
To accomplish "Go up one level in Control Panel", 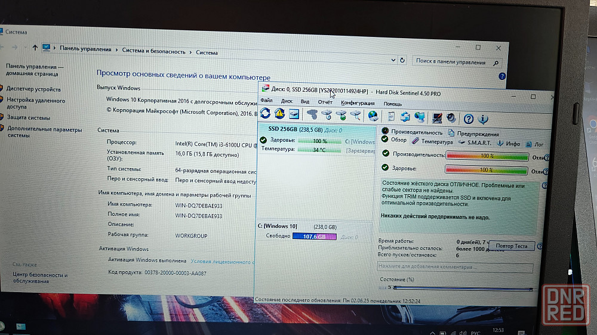I will 35,48.
